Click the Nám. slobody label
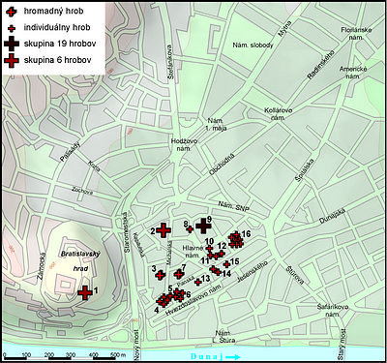The width and height of the screenshot is (387, 363). (x=253, y=45)
